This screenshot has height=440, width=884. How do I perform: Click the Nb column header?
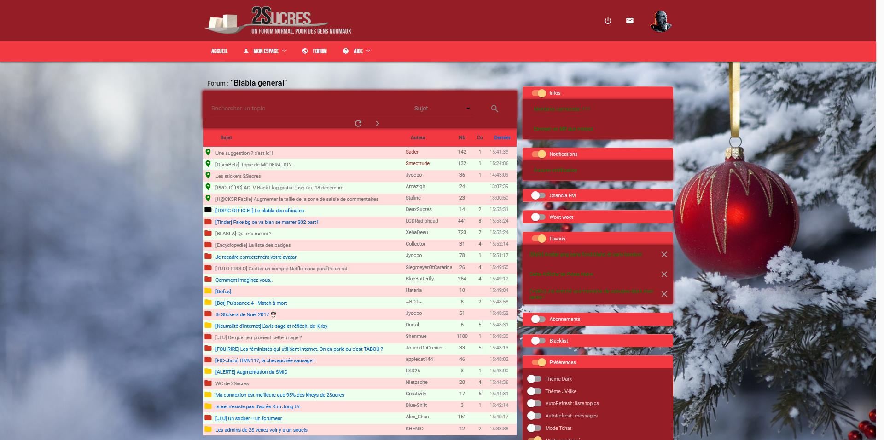(x=462, y=137)
